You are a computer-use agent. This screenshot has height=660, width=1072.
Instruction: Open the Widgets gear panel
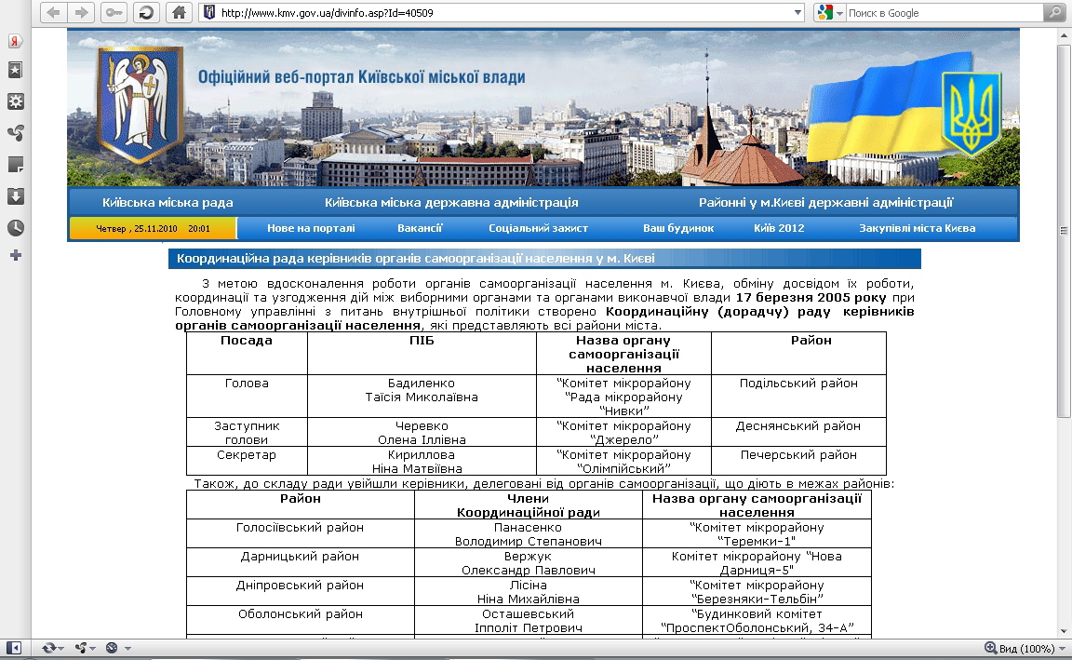pos(15,101)
